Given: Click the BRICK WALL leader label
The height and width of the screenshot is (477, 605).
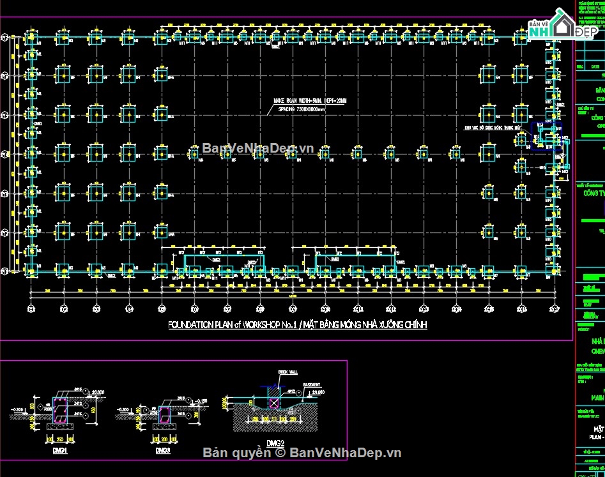Looking at the screenshot, I should (288, 372).
